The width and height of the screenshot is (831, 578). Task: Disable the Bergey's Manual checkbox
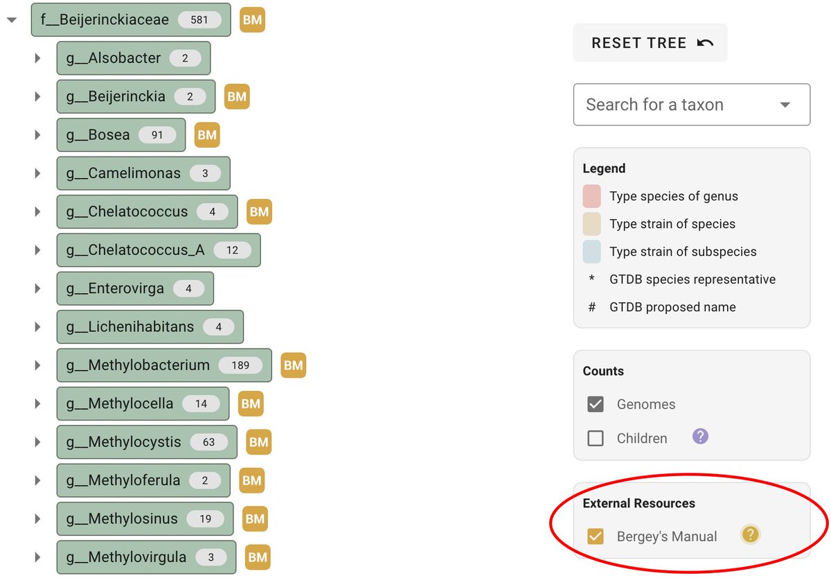click(596, 536)
